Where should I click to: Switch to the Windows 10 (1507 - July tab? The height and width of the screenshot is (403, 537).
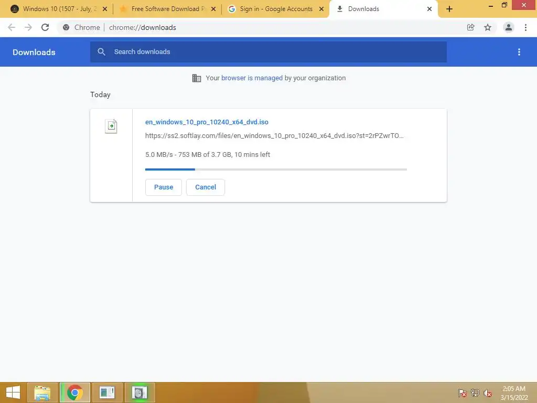[x=59, y=9]
